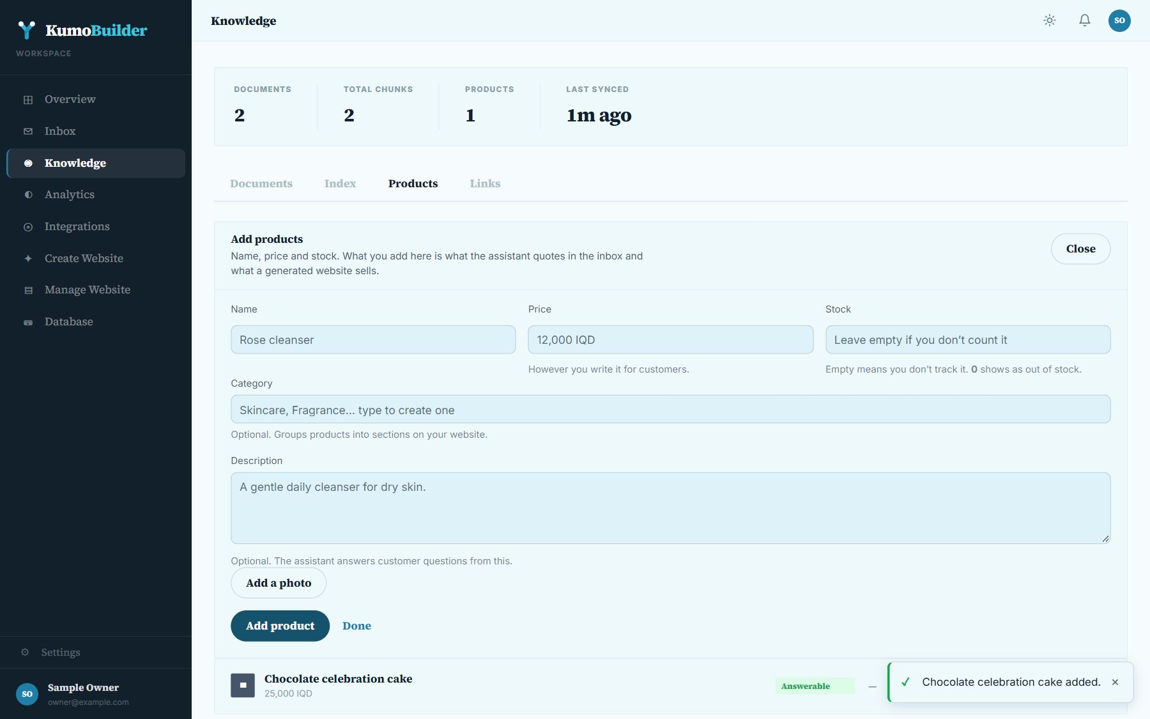Switch to the Index tab
The image size is (1150, 719).
coord(340,183)
